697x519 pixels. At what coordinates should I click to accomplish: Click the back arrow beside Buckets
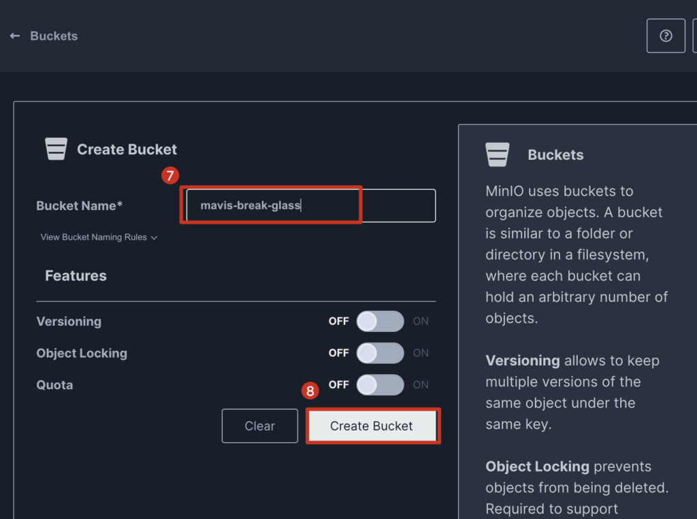[x=15, y=36]
